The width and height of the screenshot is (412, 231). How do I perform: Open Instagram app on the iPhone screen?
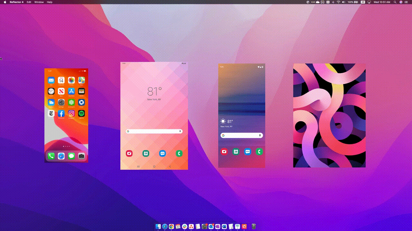point(71,113)
